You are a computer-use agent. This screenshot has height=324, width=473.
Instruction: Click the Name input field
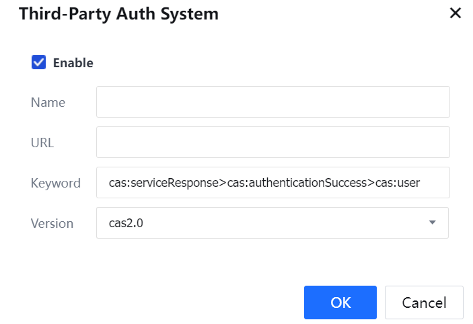(x=272, y=102)
